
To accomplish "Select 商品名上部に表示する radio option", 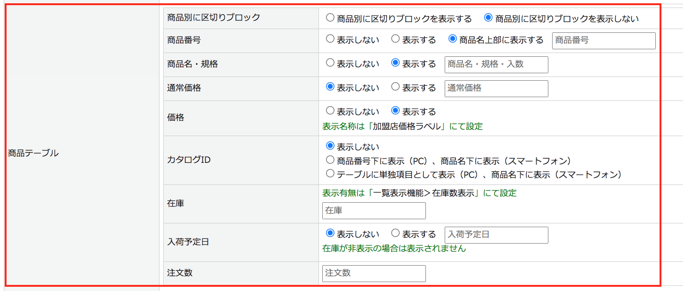I will (453, 39).
